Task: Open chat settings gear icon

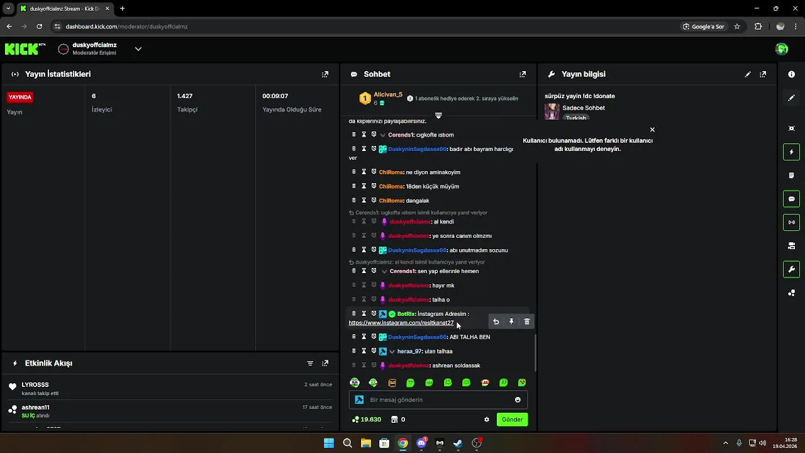Action: pos(486,420)
